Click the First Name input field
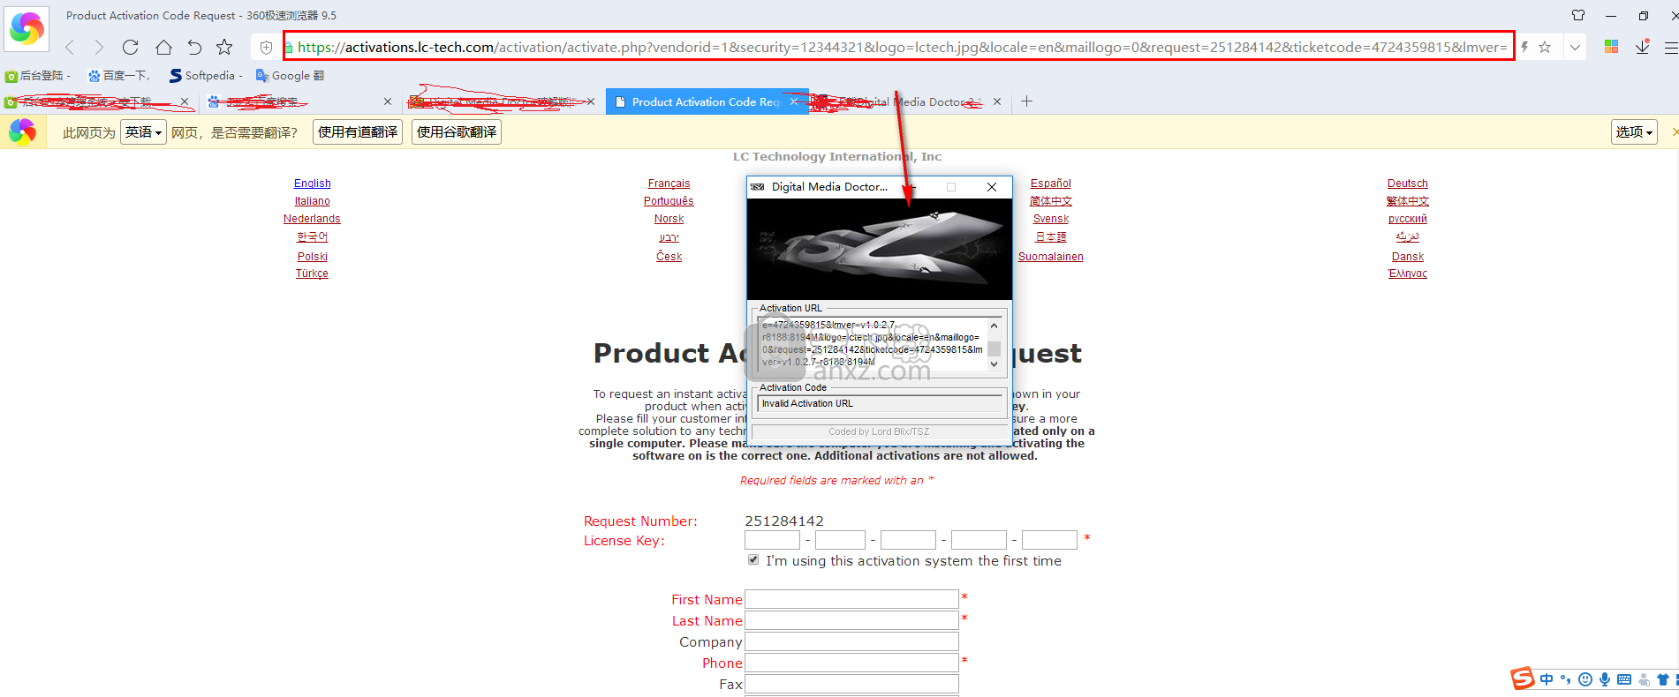Viewport: 1679px width, 697px height. pos(851,599)
